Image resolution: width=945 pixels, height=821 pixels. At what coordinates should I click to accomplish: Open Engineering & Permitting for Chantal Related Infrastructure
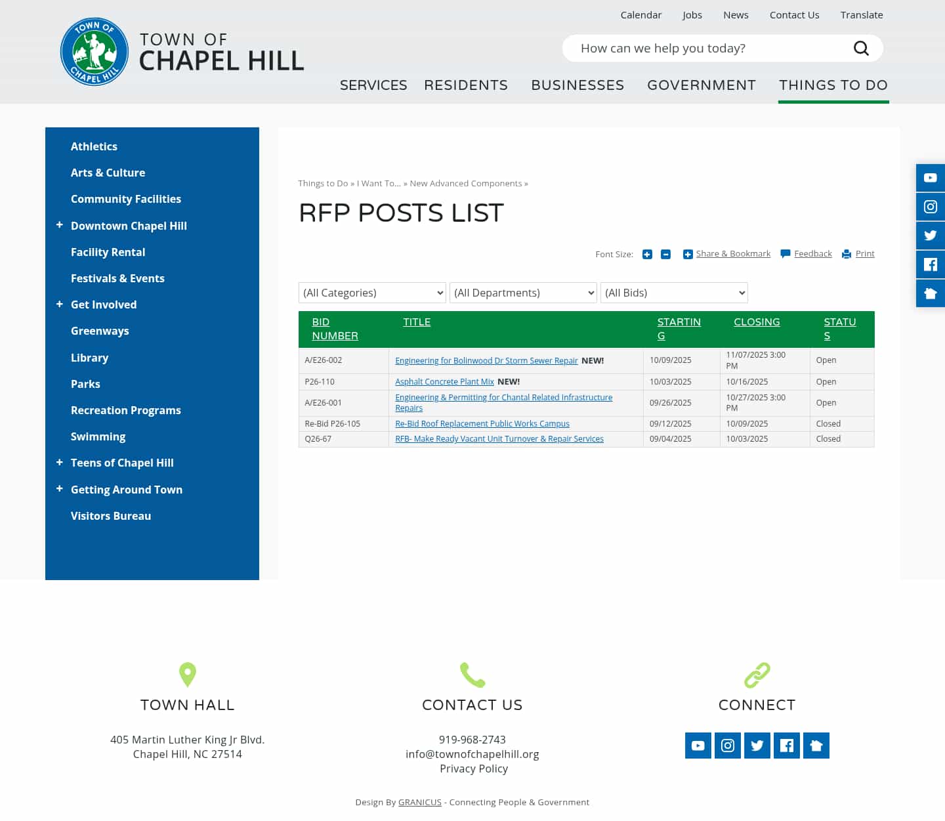(503, 403)
